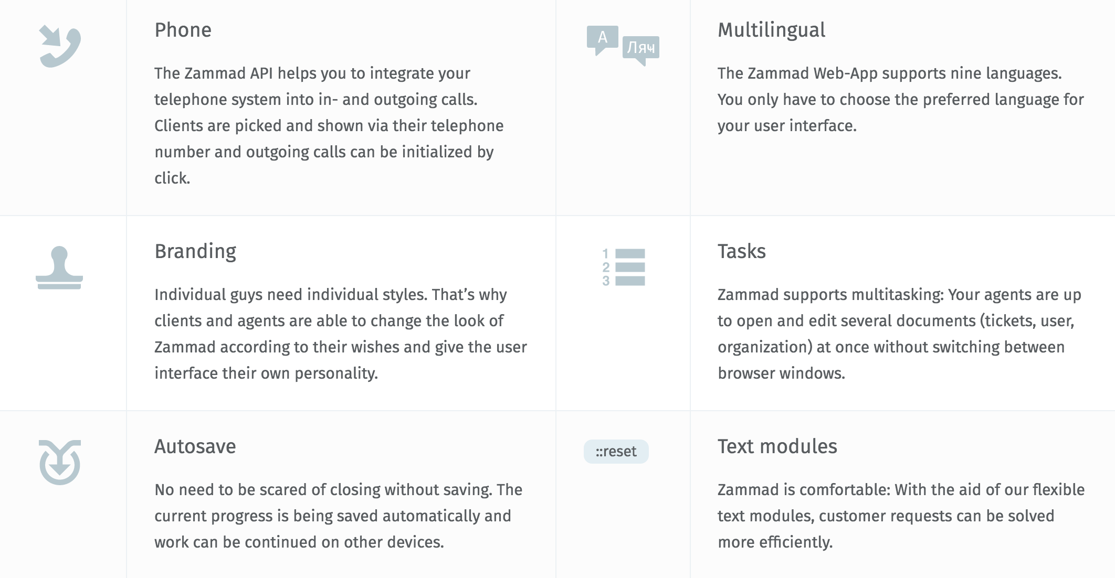This screenshot has width=1115, height=578.
Task: Select the Phone feature heading
Action: [x=183, y=30]
